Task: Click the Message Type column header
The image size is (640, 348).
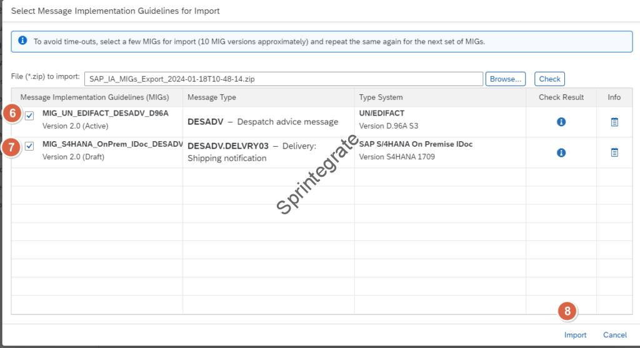Action: tap(212, 97)
